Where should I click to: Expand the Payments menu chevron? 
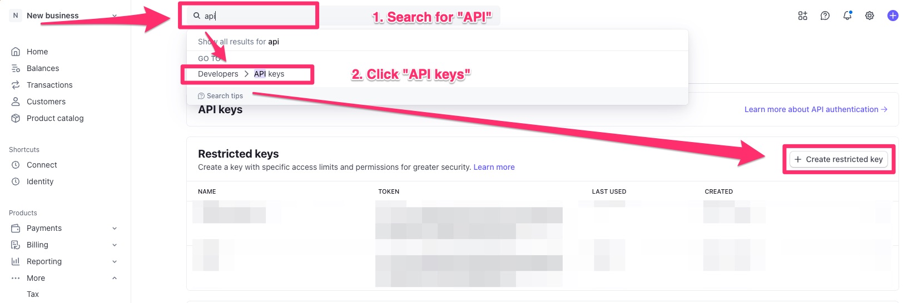(115, 228)
